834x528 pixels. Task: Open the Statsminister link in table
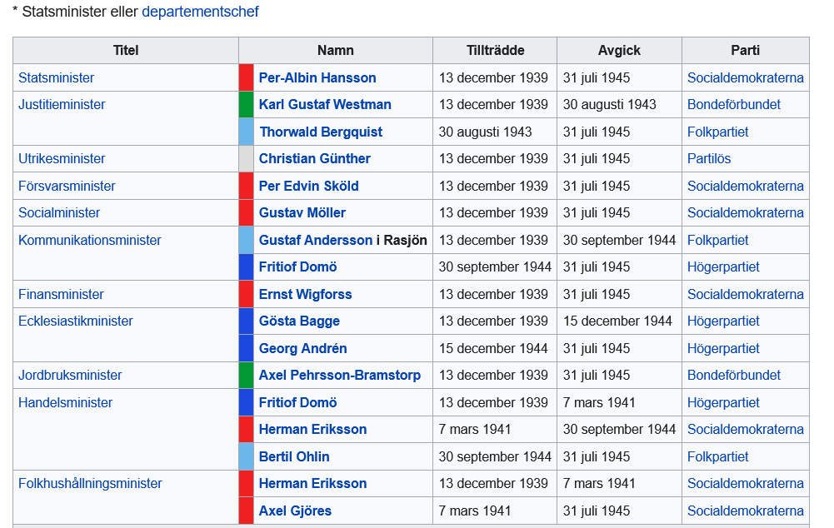[56, 77]
